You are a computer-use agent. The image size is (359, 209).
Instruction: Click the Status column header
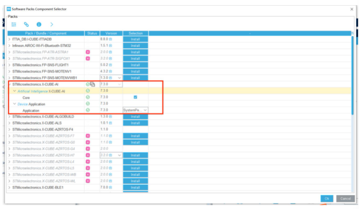tap(92, 33)
